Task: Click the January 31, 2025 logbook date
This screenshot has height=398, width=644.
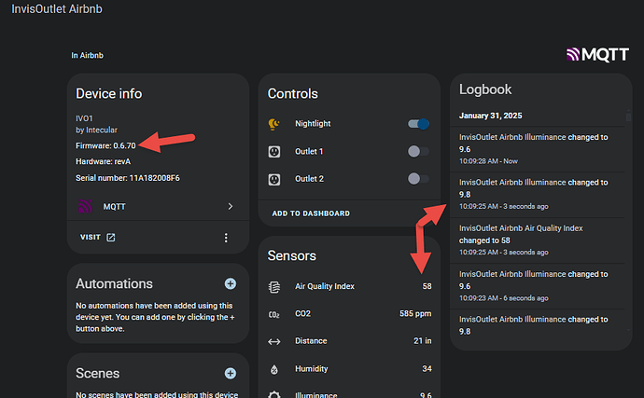Action: [490, 116]
